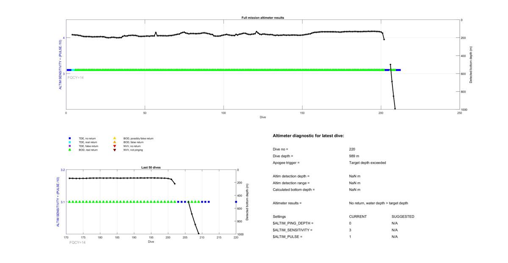Image resolution: width=508 pixels, height=263 pixels.
Task: Click the dive number value 220 in diagnostics
Action: (352, 149)
